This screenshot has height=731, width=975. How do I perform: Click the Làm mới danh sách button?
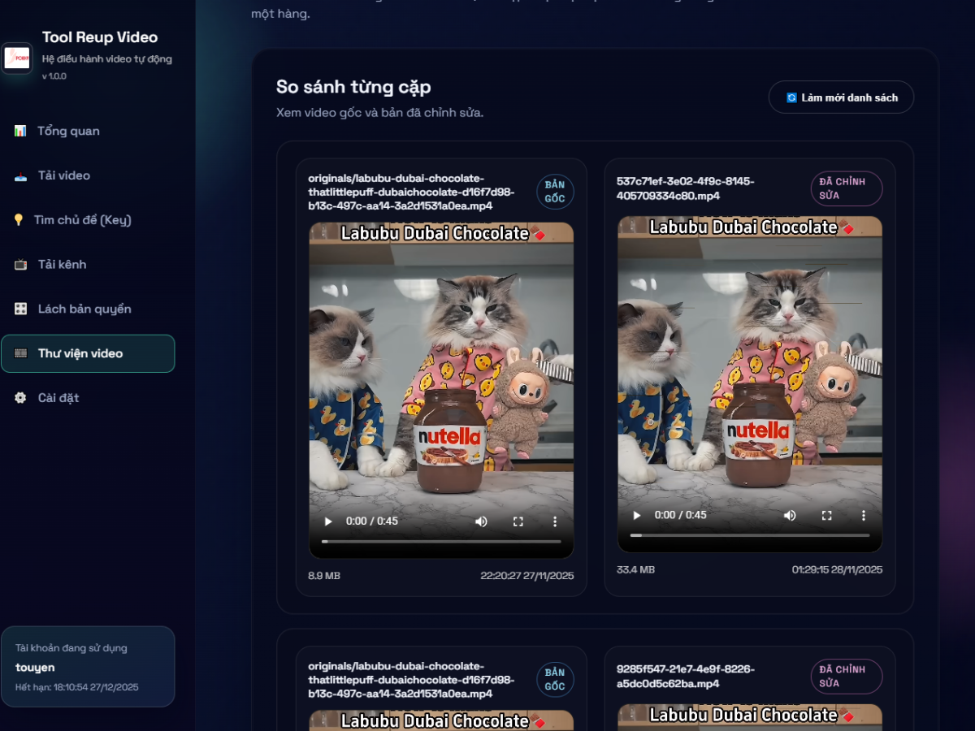pyautogui.click(x=841, y=97)
